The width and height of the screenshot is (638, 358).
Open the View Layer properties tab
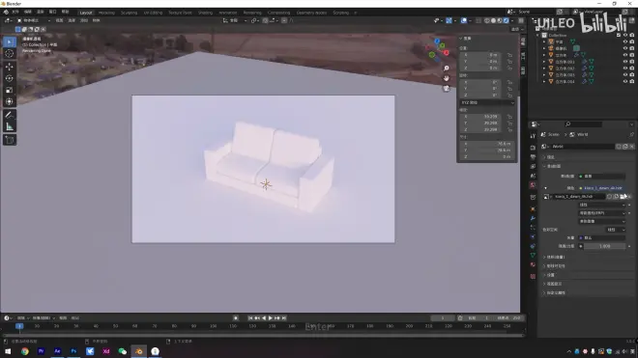point(533,166)
